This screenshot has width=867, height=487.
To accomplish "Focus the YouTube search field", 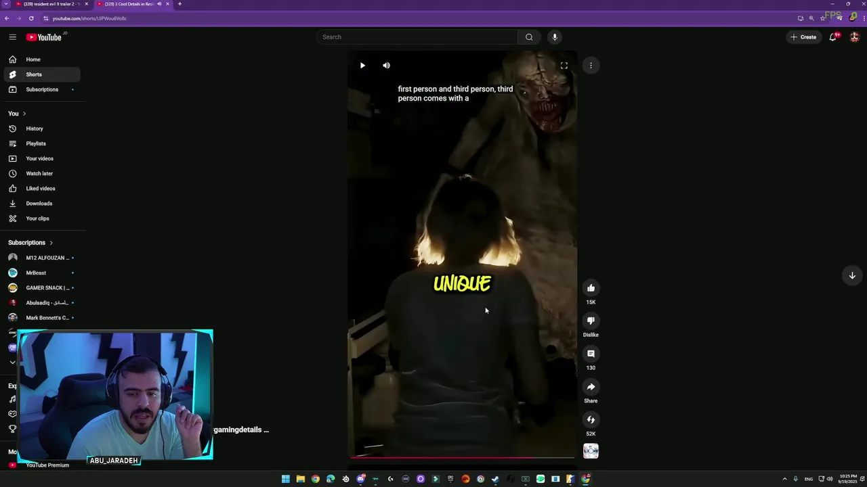I will [x=417, y=37].
